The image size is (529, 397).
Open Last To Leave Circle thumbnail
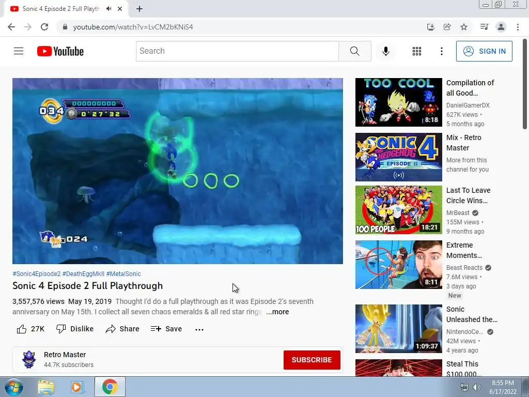tap(398, 210)
